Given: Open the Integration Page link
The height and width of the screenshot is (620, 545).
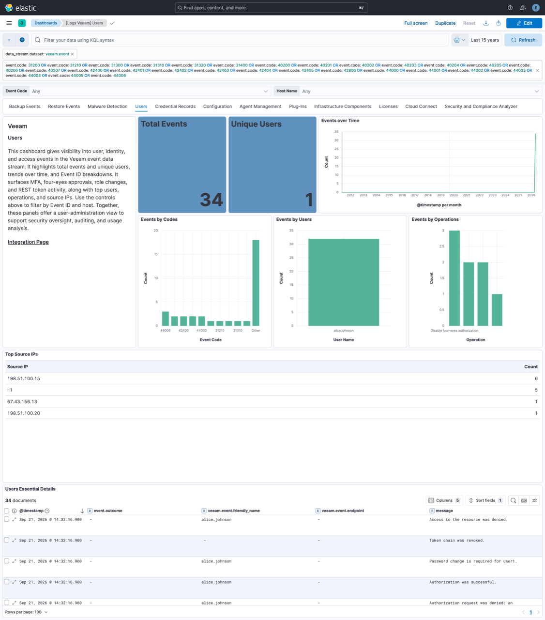Looking at the screenshot, I should pos(28,242).
